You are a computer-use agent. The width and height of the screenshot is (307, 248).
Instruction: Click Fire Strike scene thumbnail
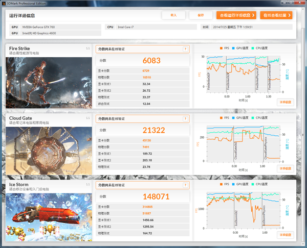click(x=49, y=83)
